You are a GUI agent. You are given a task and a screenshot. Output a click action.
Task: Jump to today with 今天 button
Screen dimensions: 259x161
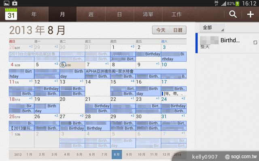tap(161, 30)
